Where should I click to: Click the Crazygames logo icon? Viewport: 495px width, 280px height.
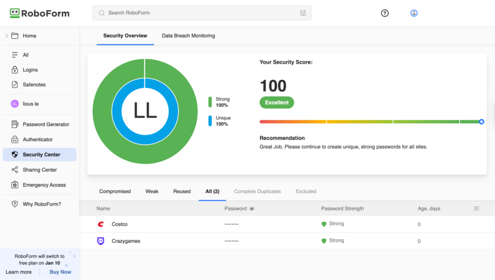point(101,241)
